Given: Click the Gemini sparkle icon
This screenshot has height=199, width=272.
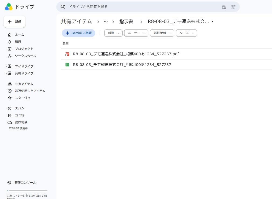Looking at the screenshot, I should tap(68, 33).
